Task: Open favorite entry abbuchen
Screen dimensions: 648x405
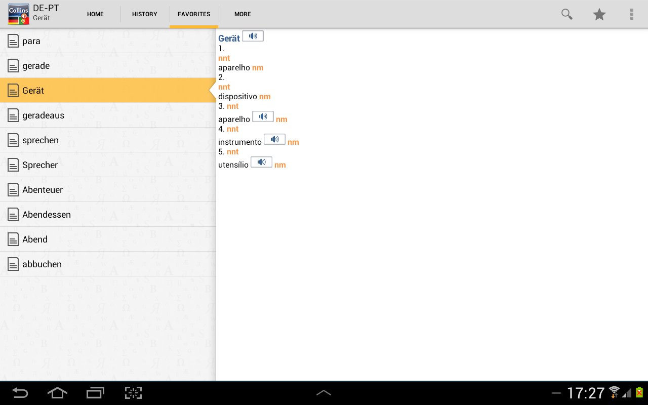Action: coord(108,264)
